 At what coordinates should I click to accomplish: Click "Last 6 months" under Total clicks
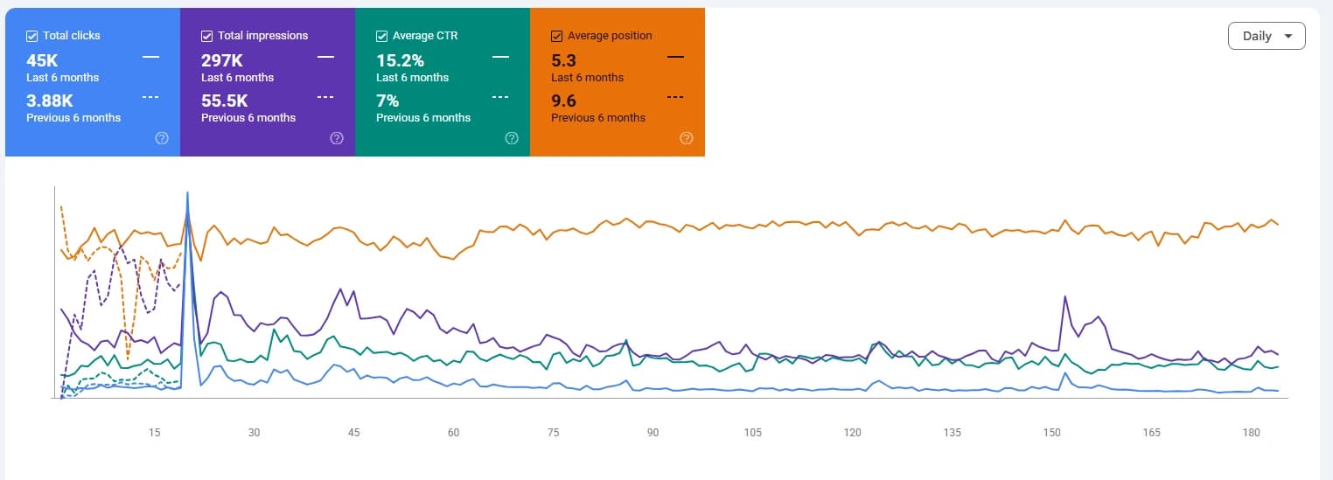coord(63,78)
